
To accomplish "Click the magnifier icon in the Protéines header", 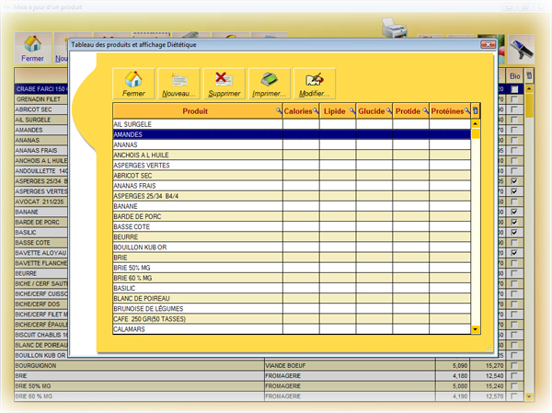I will pos(467,111).
